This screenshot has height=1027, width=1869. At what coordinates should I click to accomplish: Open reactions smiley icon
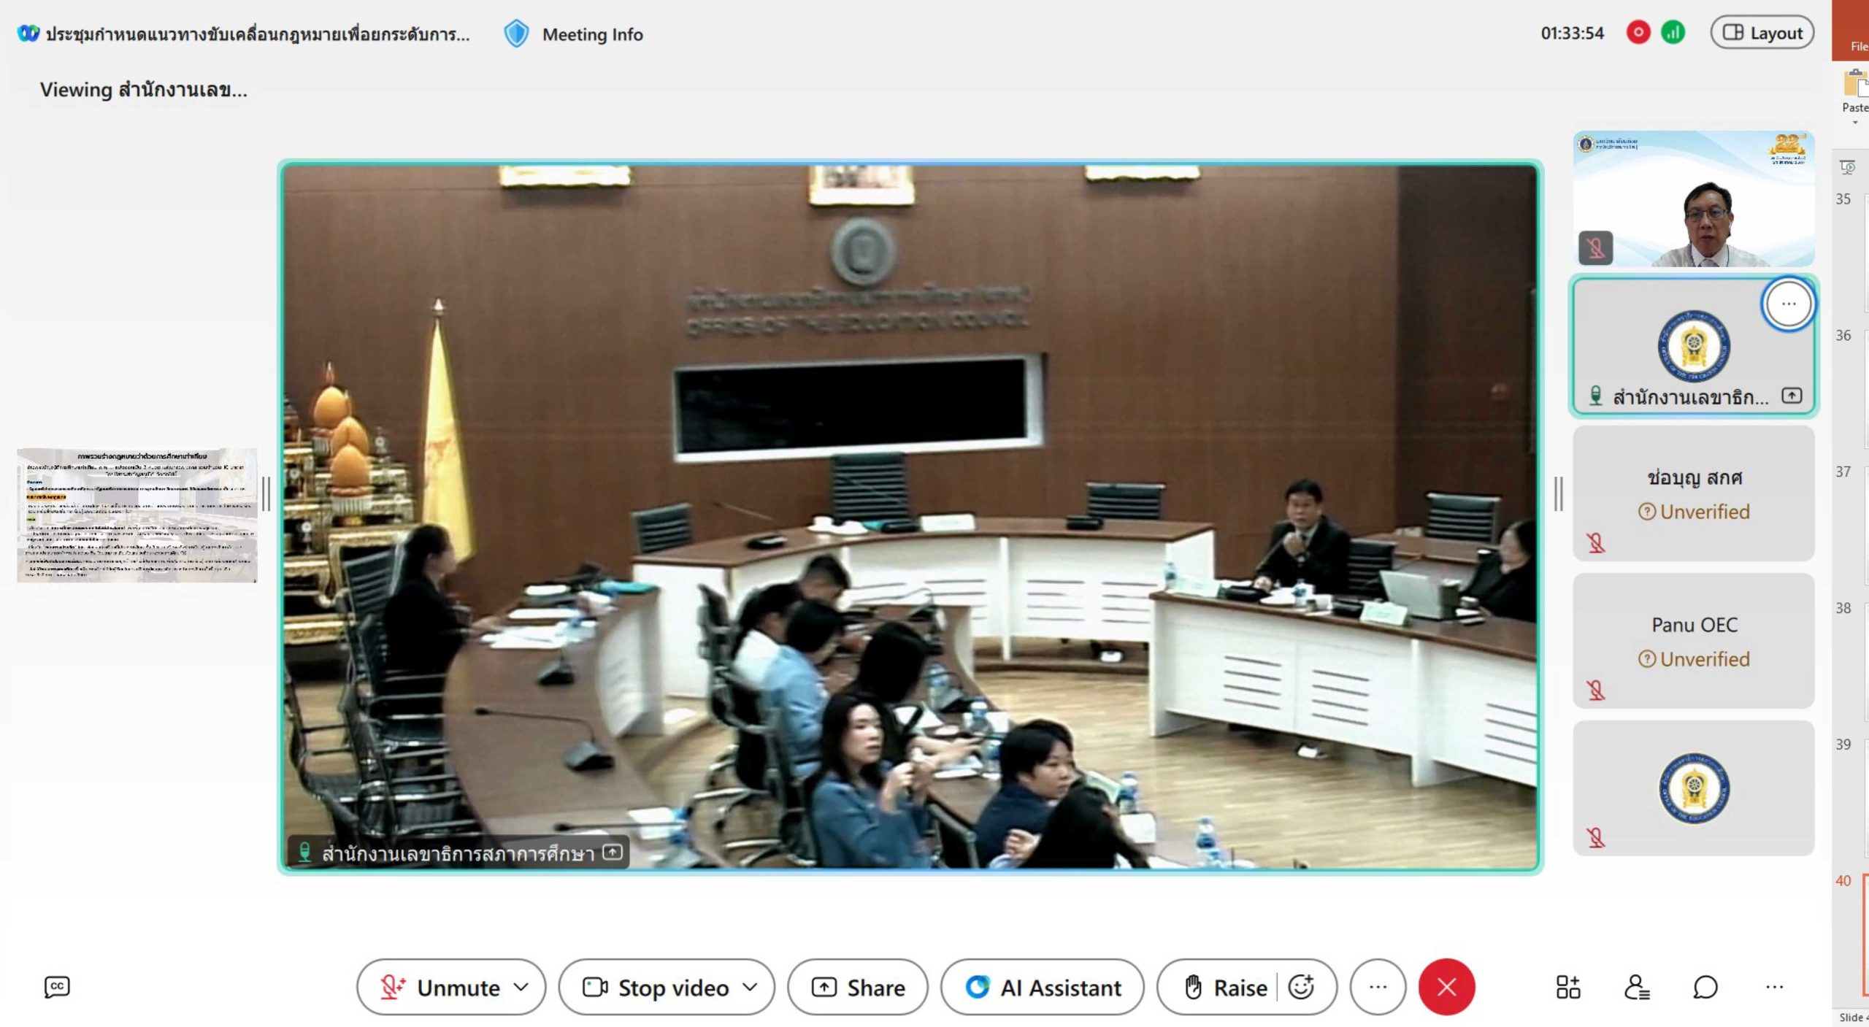(1301, 987)
